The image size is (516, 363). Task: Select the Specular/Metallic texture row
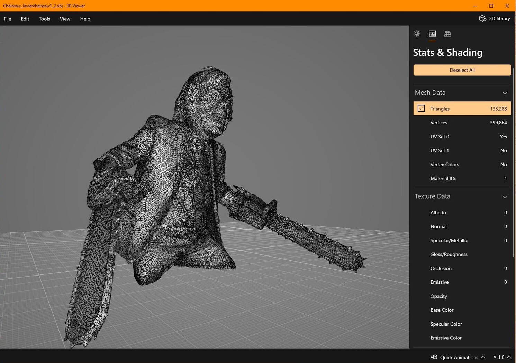[462, 240]
